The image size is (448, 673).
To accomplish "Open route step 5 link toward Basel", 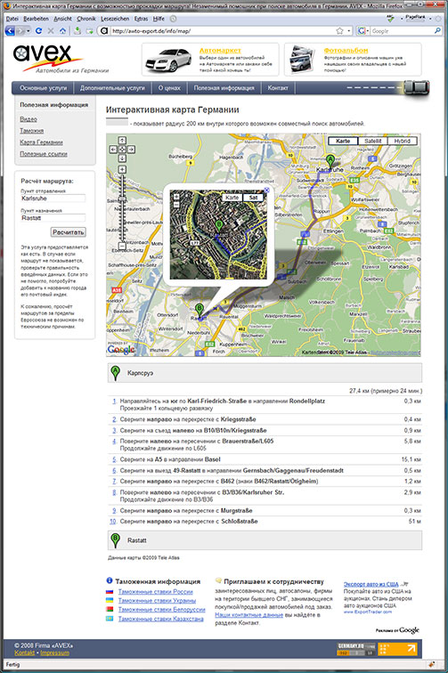I will pos(114,459).
